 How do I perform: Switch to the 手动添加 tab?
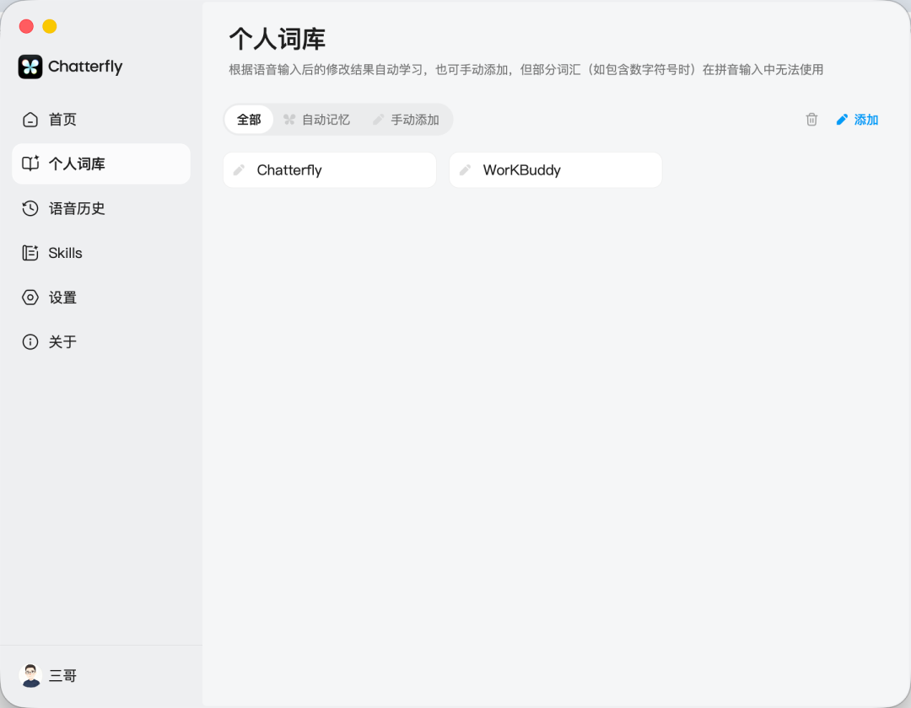click(x=406, y=120)
